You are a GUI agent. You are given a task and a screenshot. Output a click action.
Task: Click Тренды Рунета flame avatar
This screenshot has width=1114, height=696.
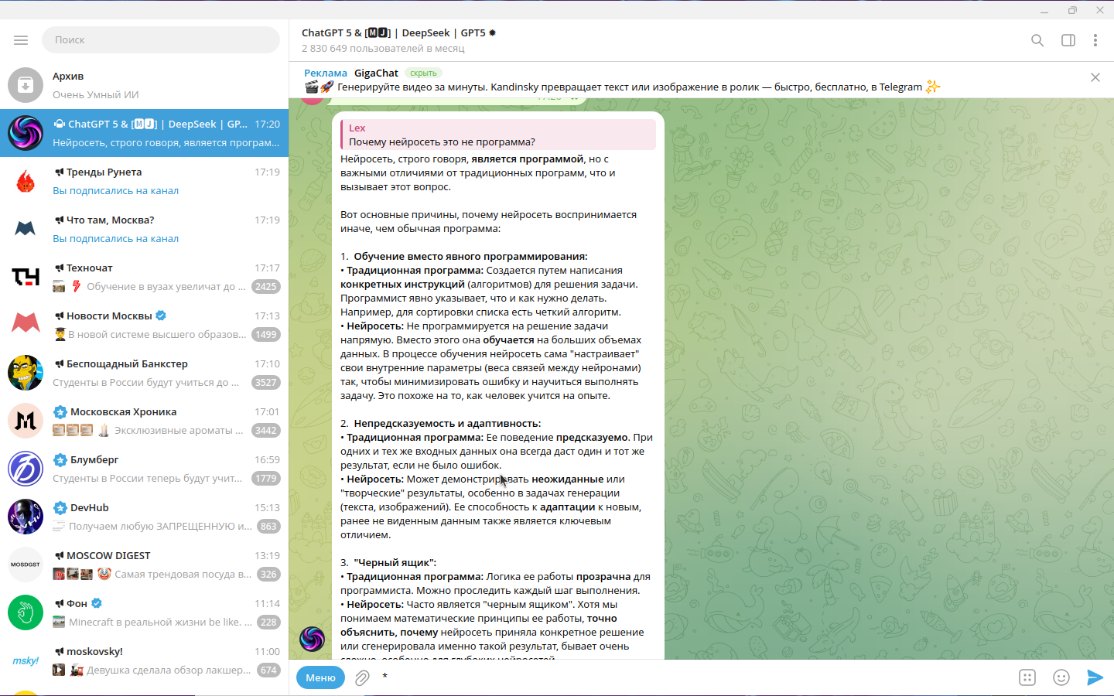coord(26,181)
